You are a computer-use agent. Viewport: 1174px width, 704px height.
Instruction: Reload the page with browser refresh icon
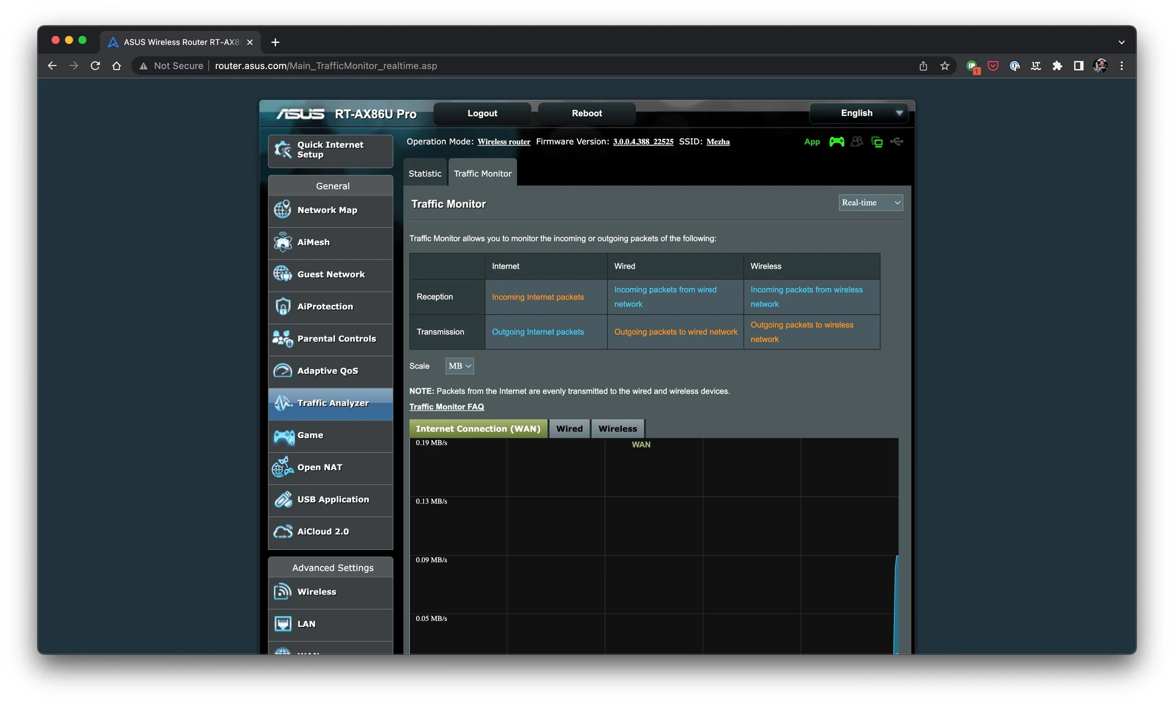coord(95,66)
